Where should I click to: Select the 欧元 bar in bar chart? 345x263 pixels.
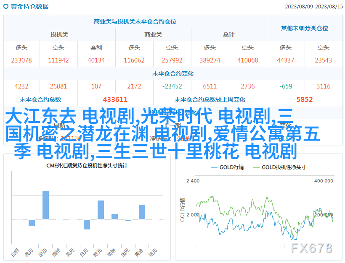pos(101,210)
